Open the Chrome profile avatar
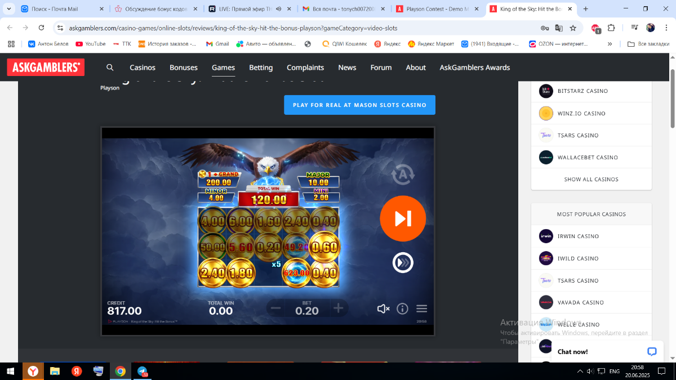Screen dimensions: 676x380 point(651,28)
